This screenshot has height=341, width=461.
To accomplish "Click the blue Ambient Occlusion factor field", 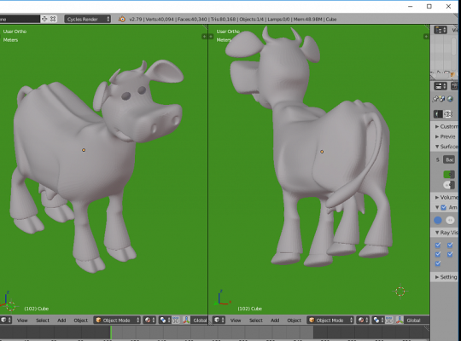I will pos(438,220).
